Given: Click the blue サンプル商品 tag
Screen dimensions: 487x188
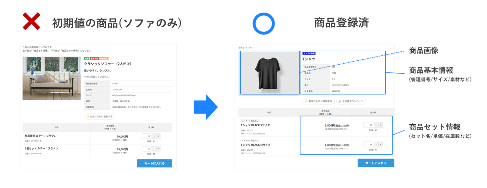Looking at the screenshot, I should click(x=309, y=53).
